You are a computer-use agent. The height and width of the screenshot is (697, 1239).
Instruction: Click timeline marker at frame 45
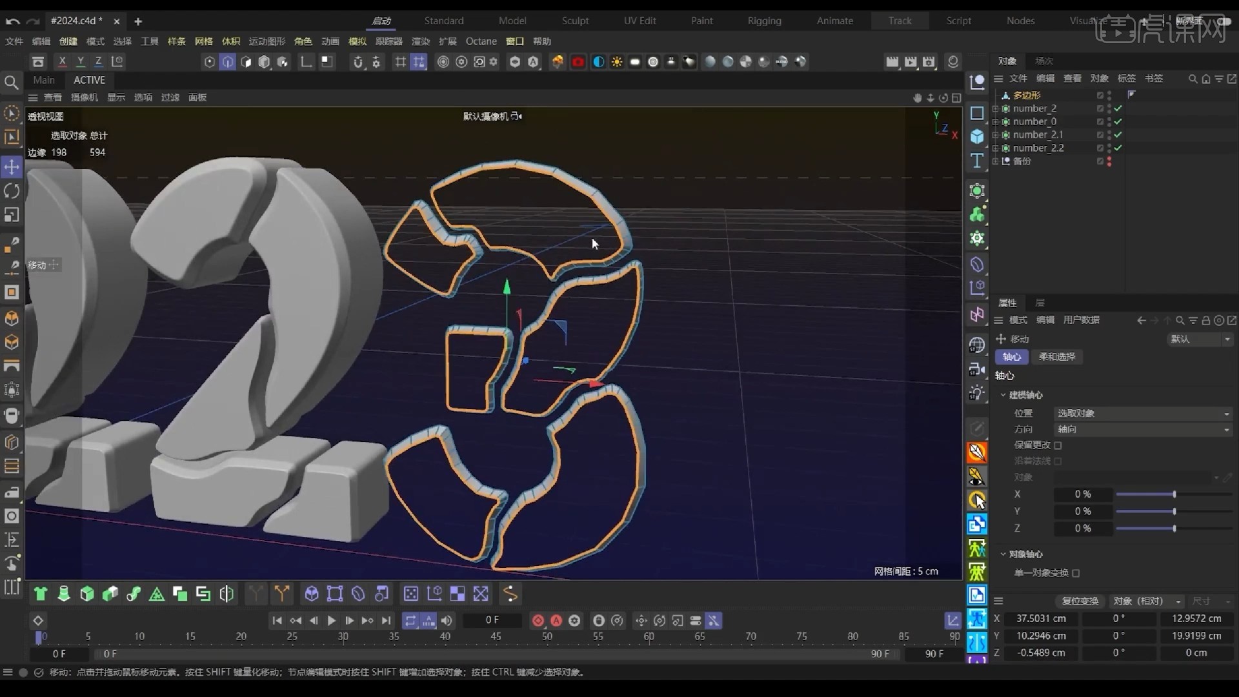(x=496, y=636)
